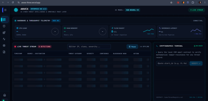
Task: Click the RAM Memory icon
Action: click(65, 28)
